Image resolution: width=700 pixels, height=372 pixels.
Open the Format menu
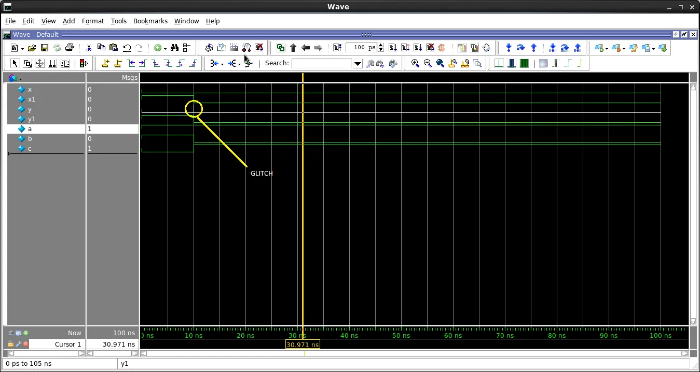(93, 21)
